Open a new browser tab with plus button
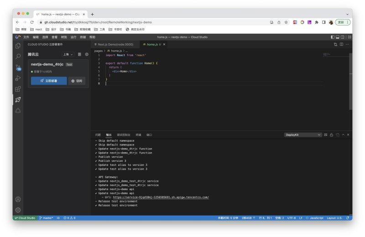Viewport: 365px width, 237px height. click(x=92, y=14)
